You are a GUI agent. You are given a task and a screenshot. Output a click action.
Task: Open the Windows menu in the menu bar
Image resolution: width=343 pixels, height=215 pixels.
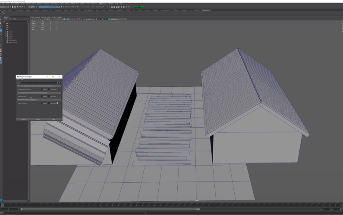(x=28, y=4)
